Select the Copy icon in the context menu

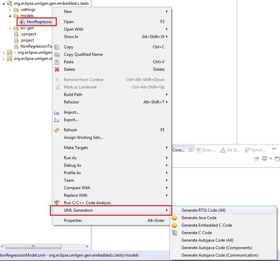tap(57, 47)
